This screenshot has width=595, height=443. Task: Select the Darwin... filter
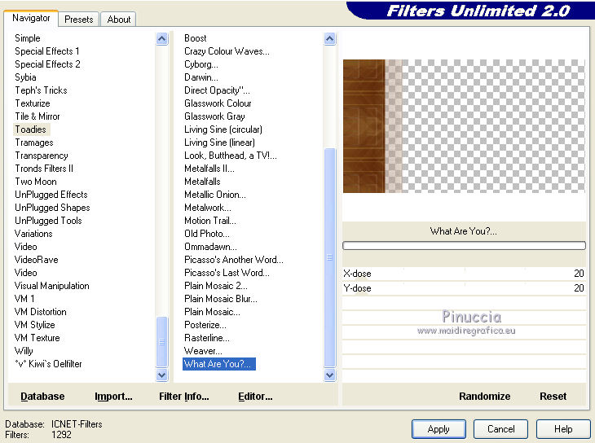click(x=201, y=77)
